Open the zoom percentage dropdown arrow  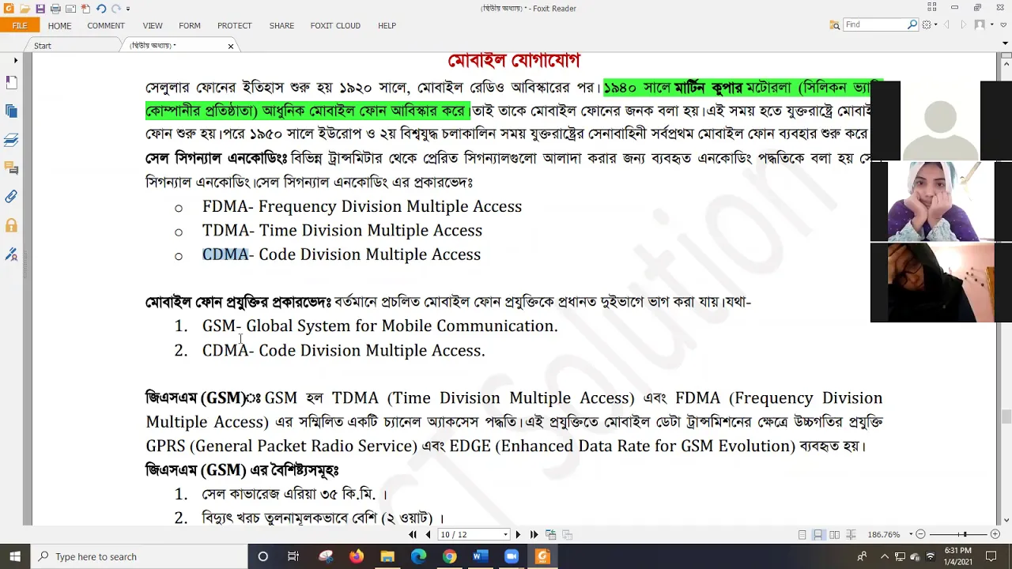[x=910, y=535]
